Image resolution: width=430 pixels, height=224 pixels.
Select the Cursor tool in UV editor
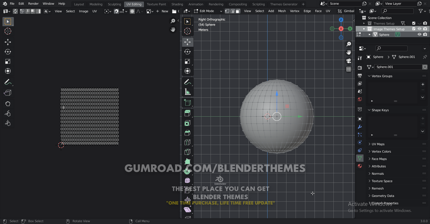(x=8, y=31)
